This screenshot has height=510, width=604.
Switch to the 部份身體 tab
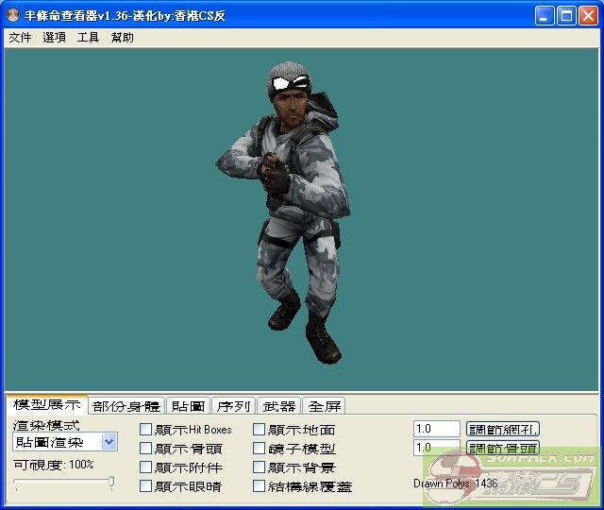[126, 406]
